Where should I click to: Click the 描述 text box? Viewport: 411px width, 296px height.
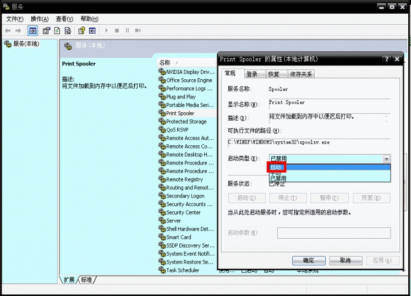click(330, 118)
